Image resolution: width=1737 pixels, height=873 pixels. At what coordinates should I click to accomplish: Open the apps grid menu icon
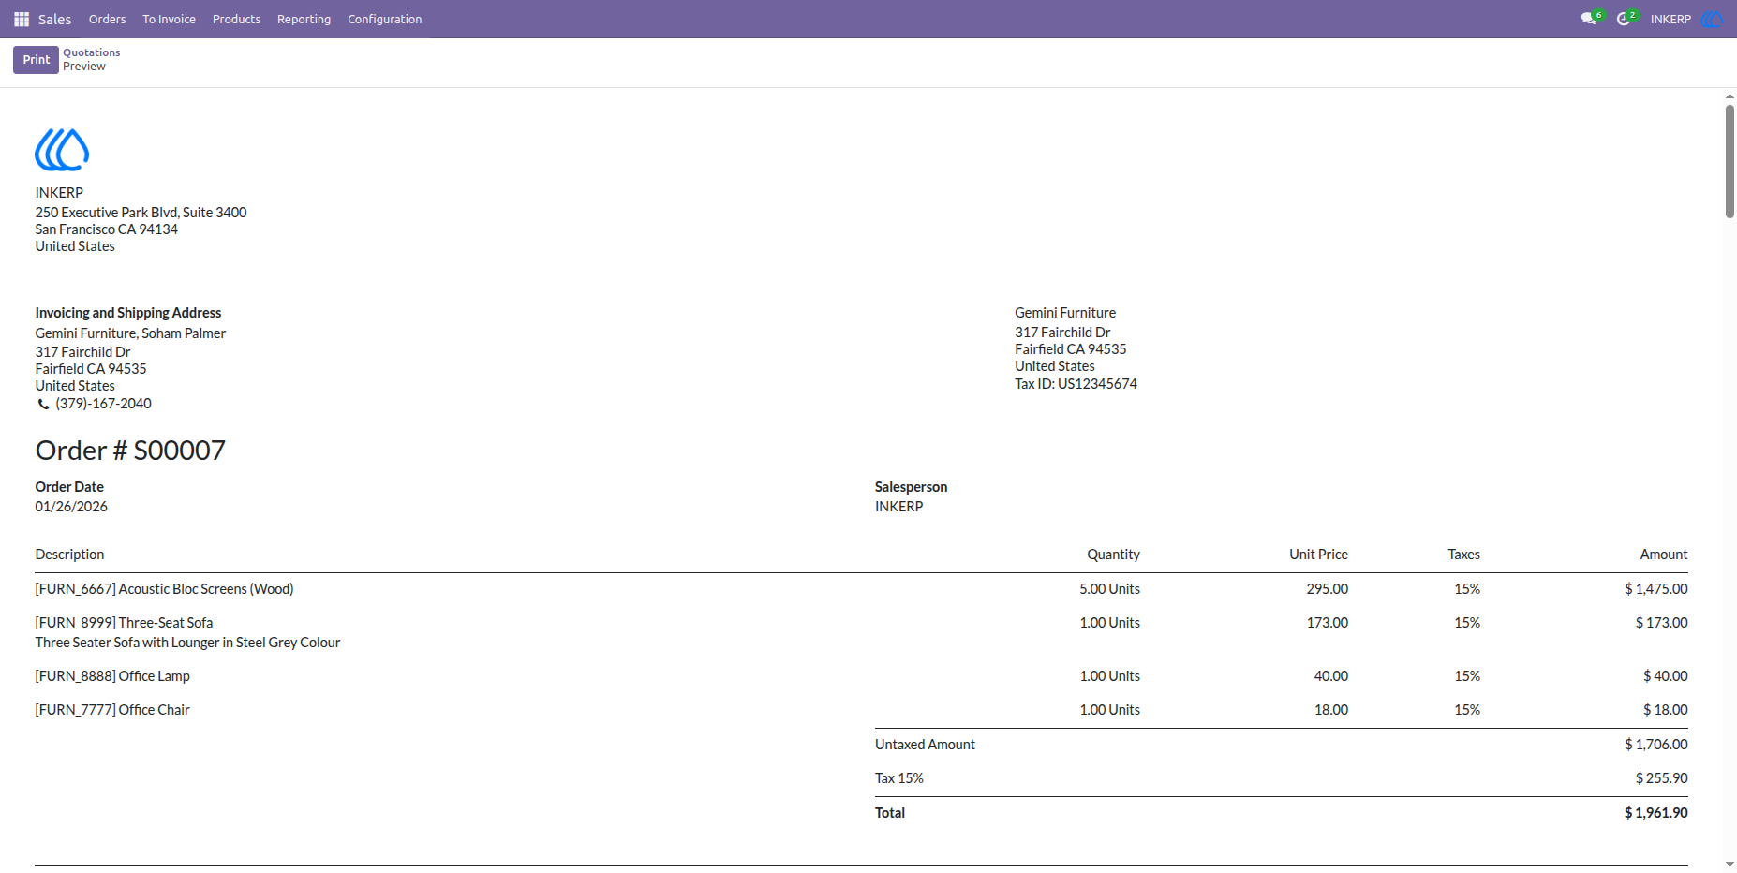pyautogui.click(x=22, y=19)
